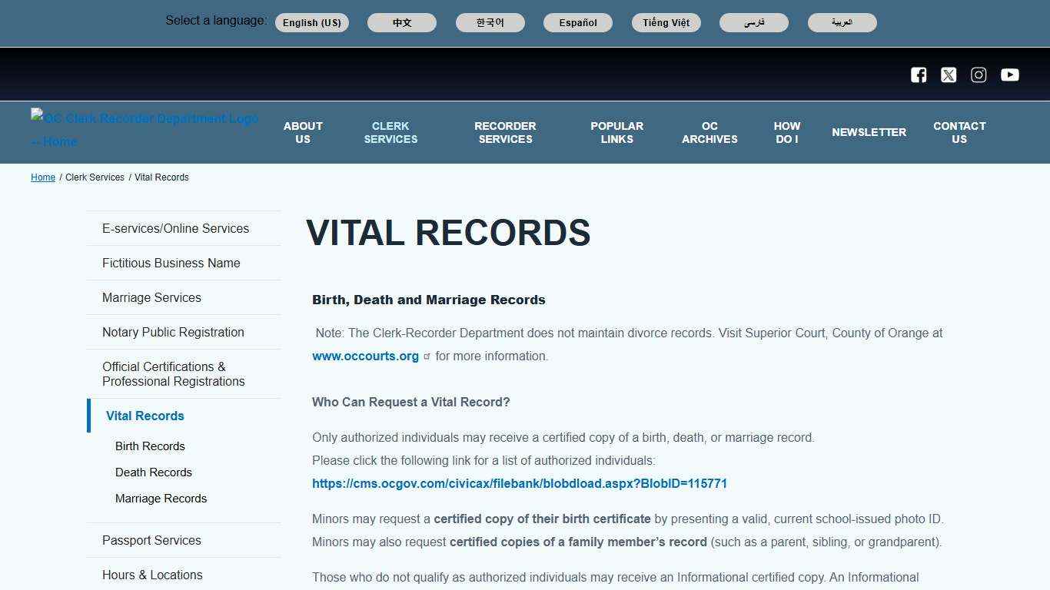Click the authorized individuals filebank link
This screenshot has width=1050, height=590.
tap(520, 483)
